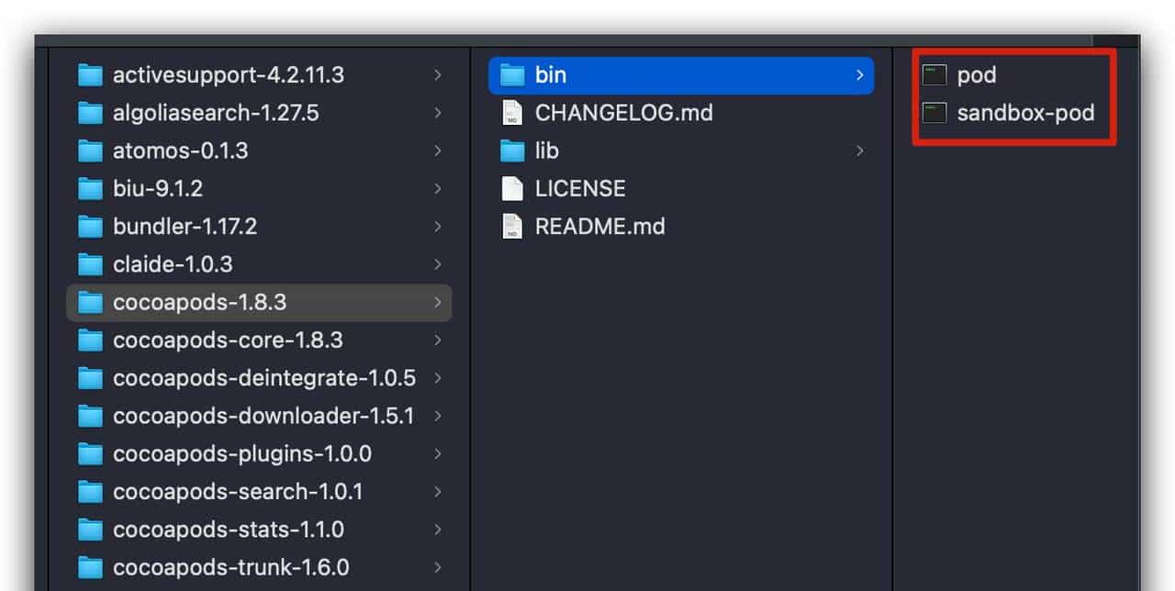Click the README.md markdown file icon
1175x591 pixels.
(511, 226)
